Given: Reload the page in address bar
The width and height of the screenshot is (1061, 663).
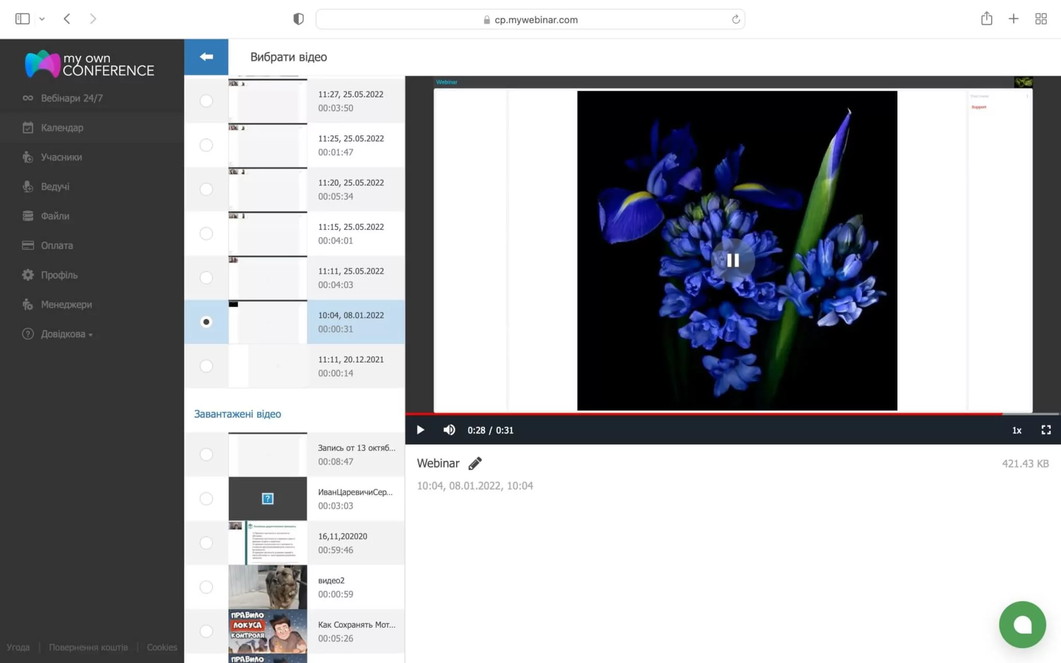Looking at the screenshot, I should coord(736,20).
